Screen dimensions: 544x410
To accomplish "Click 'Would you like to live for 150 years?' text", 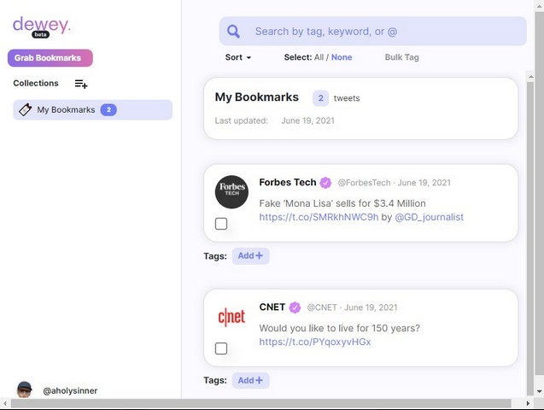I will 340,328.
